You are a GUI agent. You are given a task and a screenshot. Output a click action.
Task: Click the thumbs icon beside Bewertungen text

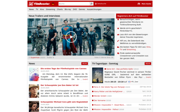click(x=118, y=35)
